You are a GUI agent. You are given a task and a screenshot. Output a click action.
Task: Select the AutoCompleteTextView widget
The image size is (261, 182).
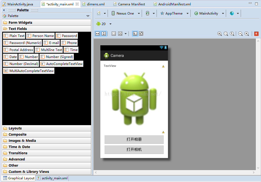(62, 64)
